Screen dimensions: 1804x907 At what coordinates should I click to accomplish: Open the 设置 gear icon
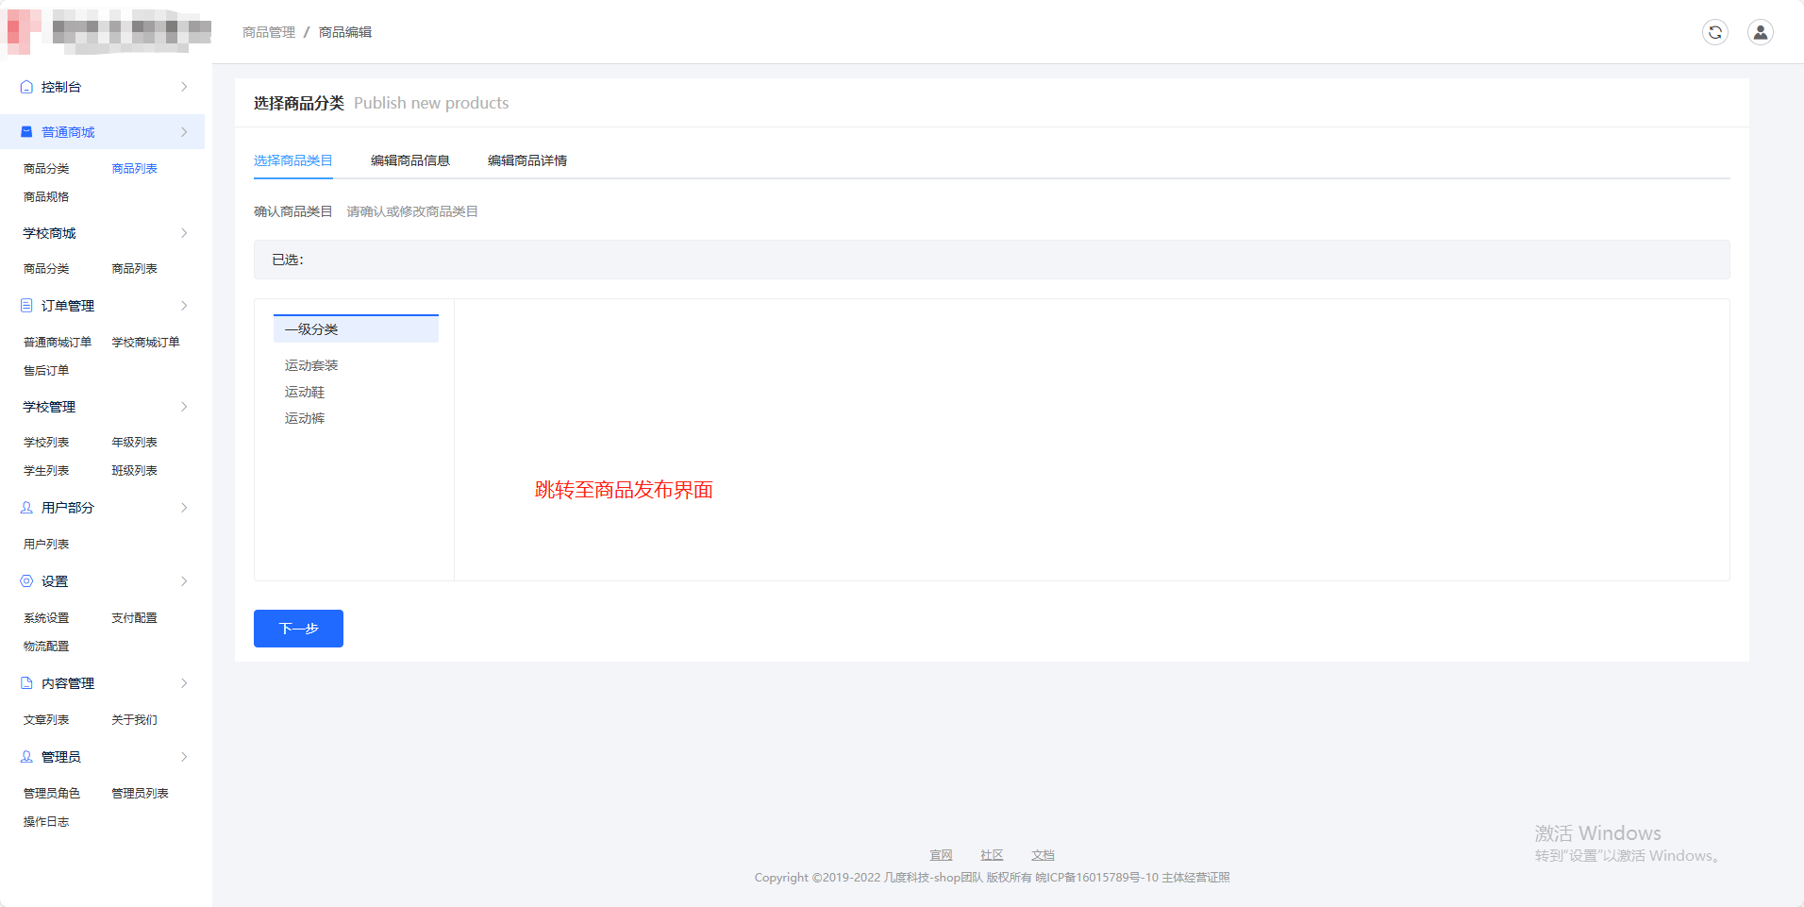pos(26,580)
